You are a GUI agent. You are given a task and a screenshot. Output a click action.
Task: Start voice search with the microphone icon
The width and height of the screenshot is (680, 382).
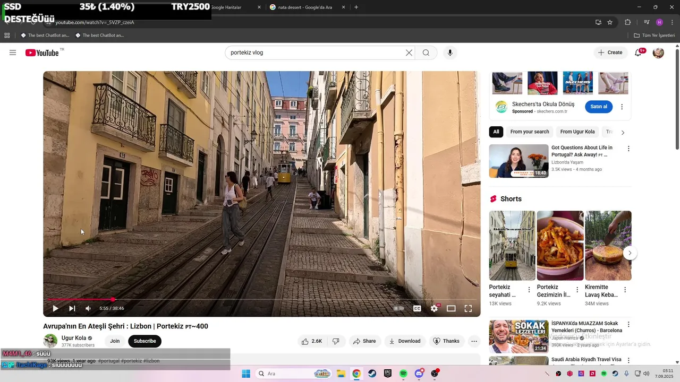click(x=450, y=53)
